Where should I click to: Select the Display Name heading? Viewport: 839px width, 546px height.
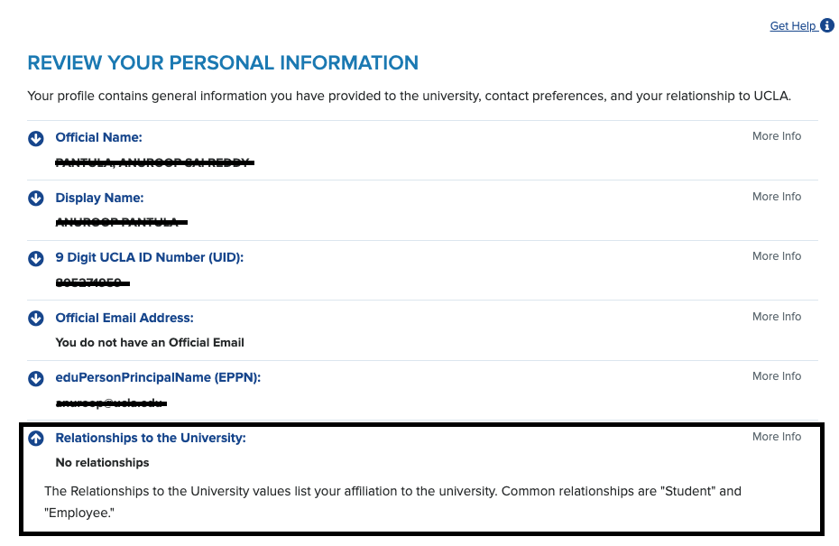pyautogui.click(x=99, y=198)
